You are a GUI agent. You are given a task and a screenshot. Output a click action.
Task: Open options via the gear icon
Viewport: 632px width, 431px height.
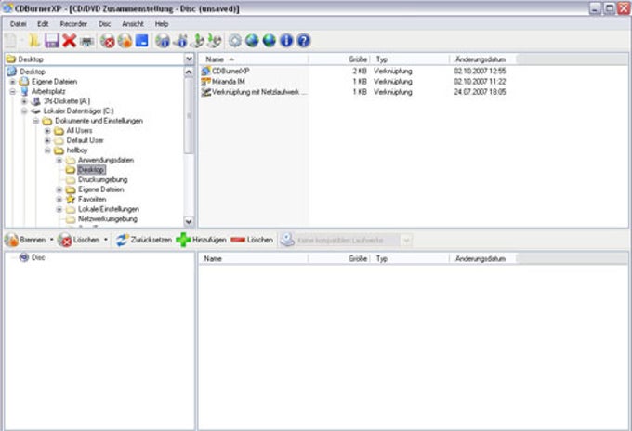point(235,41)
